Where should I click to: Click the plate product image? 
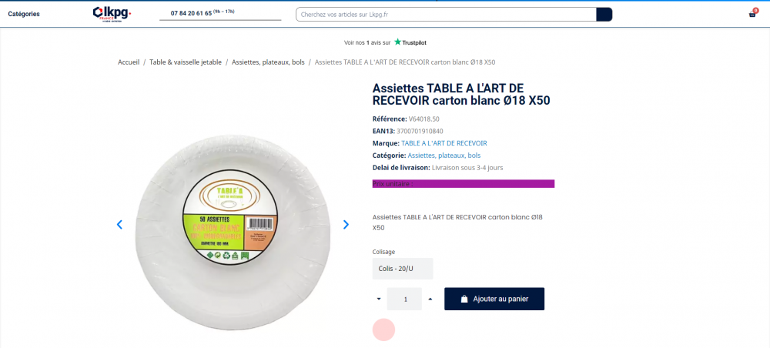tap(233, 226)
